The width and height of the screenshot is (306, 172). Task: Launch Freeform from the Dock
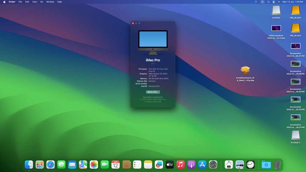tap(159, 165)
